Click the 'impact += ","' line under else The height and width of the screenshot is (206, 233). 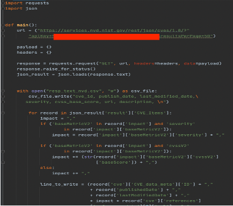(71, 173)
